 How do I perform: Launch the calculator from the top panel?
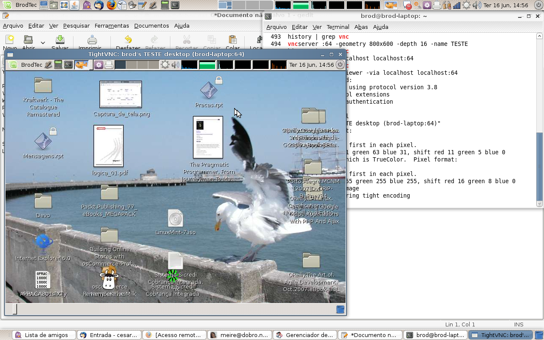point(164,5)
